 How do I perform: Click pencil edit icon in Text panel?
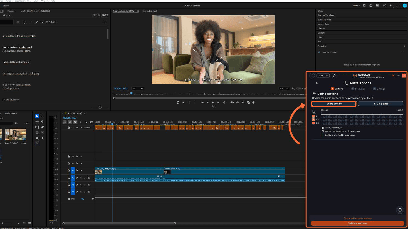coord(37,22)
